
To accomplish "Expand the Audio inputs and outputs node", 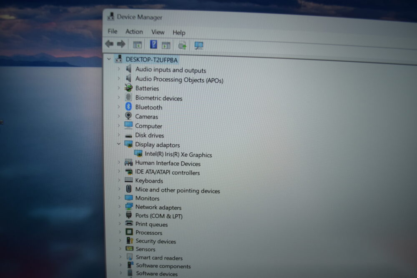I will (118, 69).
